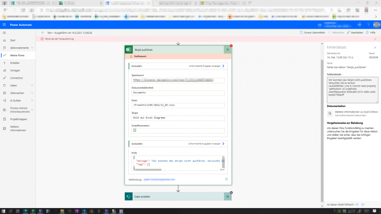The width and height of the screenshot is (381, 214).
Task: Open Meine Flows in sidebar
Action: point(17,55)
